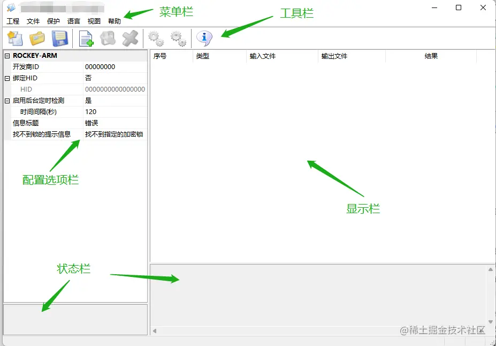496x346 pixels.
Task: Click the new project toolbar icon
Action: (x=15, y=39)
